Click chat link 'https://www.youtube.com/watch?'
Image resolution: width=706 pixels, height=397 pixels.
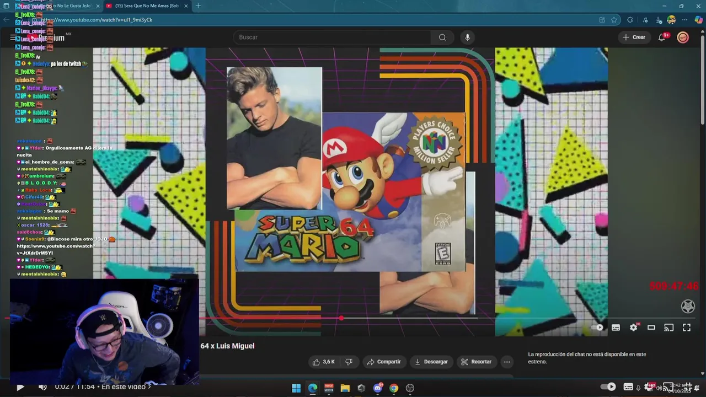pos(55,246)
